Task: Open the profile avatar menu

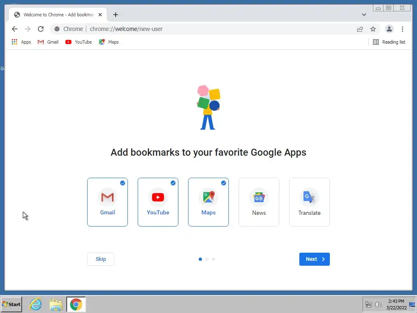Action: tap(389, 29)
